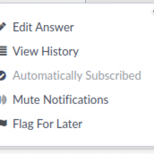Click the word History in the menu
This screenshot has height=154, width=154.
pos(60,52)
